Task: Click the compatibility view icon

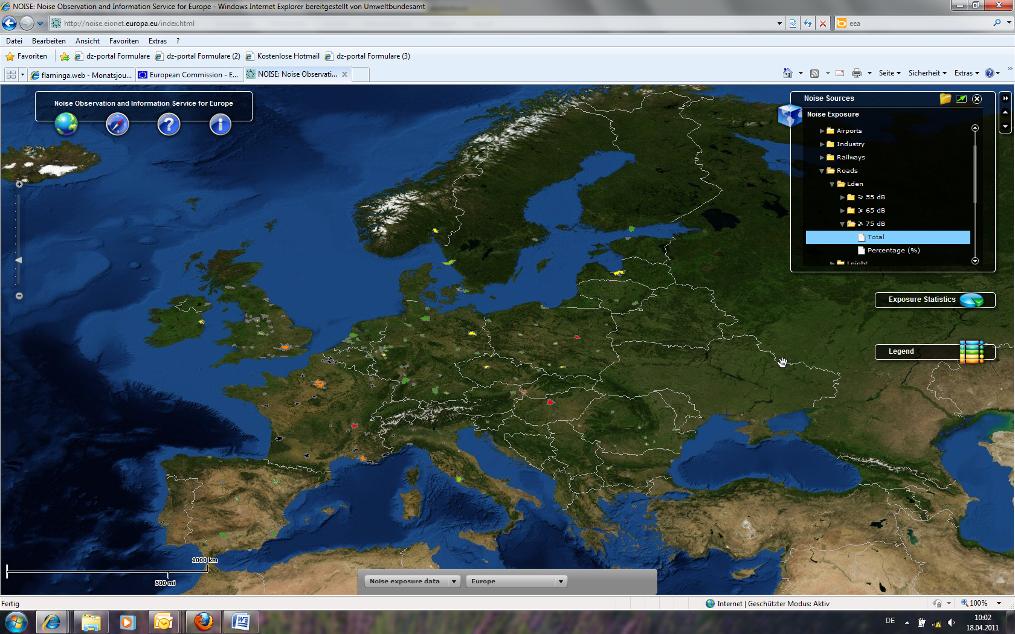Action: [x=793, y=24]
